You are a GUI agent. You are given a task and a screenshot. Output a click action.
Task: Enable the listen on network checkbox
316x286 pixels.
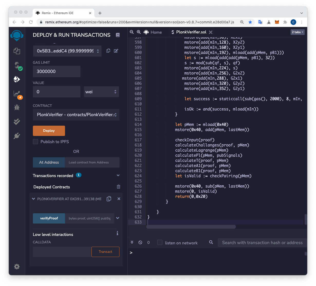click(160, 242)
